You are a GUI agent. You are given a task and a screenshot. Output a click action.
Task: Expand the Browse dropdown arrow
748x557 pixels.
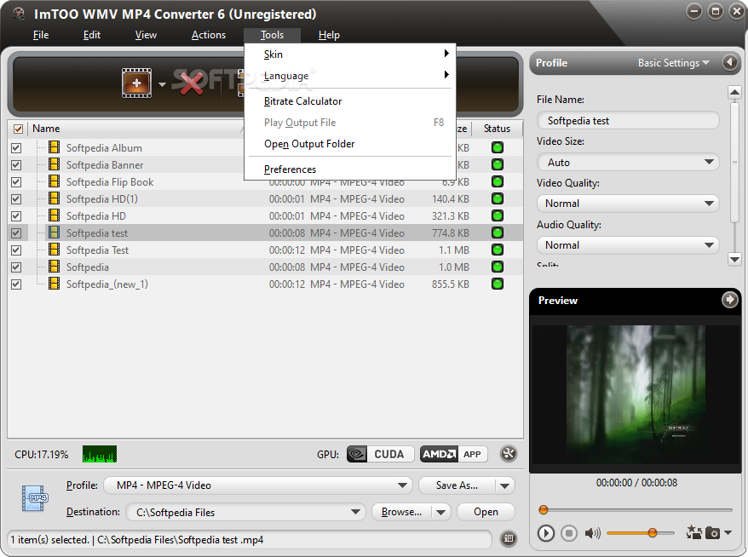click(x=441, y=512)
